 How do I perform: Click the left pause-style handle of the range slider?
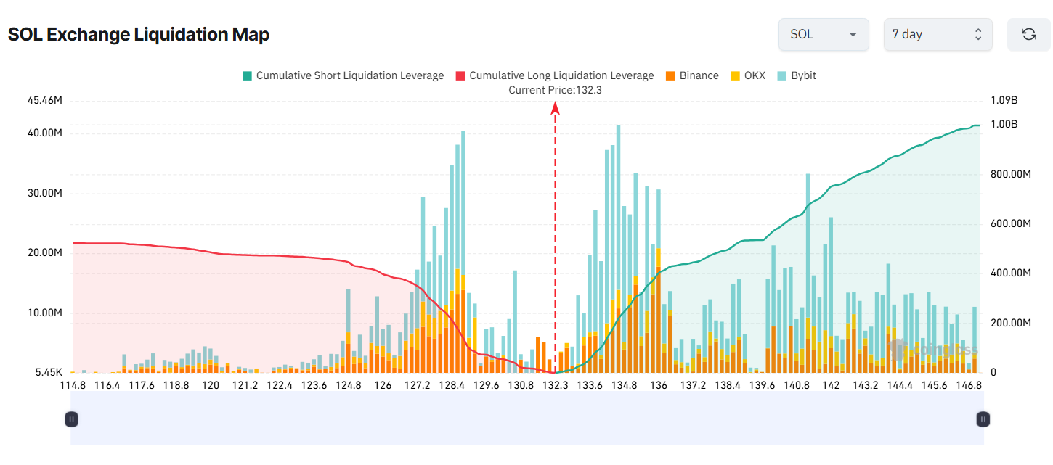pos(70,419)
